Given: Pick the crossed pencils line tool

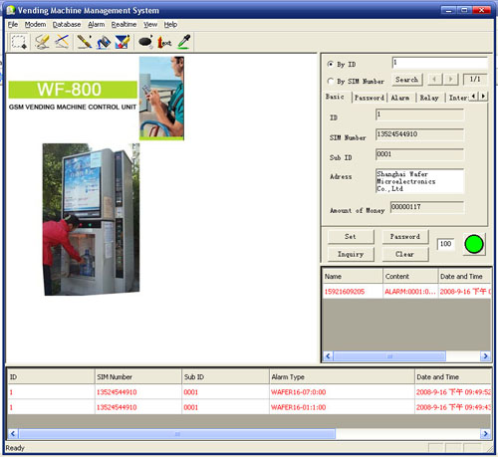Looking at the screenshot, I should pos(62,42).
